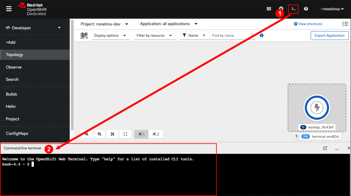The image size is (351, 196).
Task: Switch to topology list view
Action: coord(345,24)
